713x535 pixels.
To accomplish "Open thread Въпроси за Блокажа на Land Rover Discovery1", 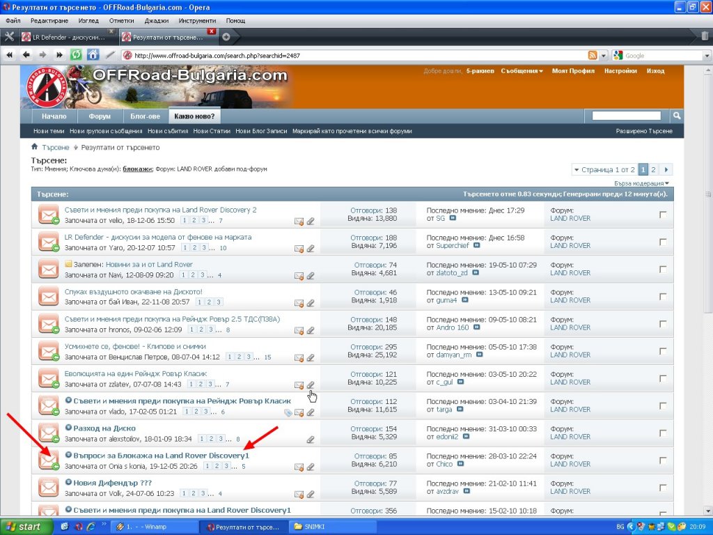I will coord(161,456).
